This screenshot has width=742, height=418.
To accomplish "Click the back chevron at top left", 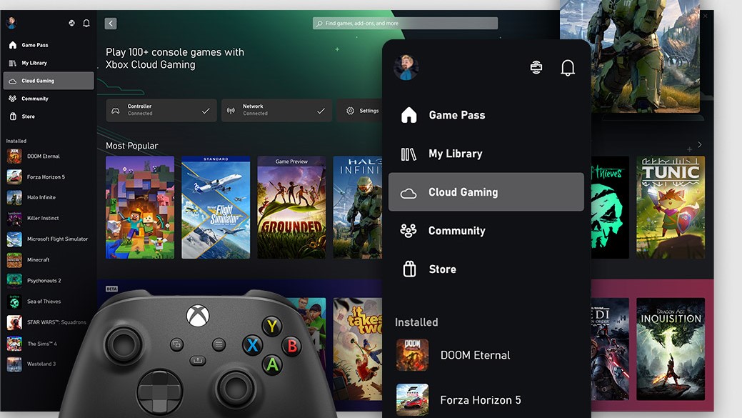I will point(110,22).
